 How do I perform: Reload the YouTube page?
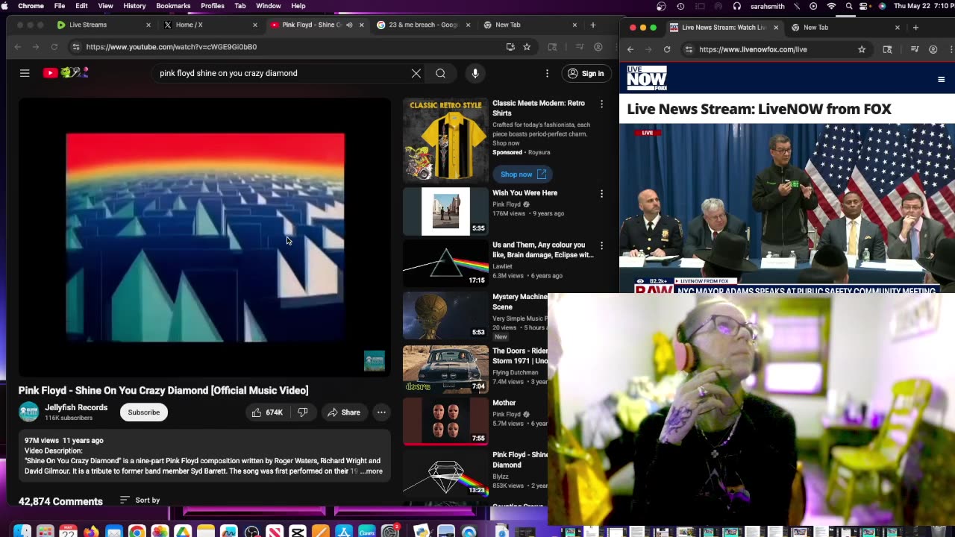54,46
